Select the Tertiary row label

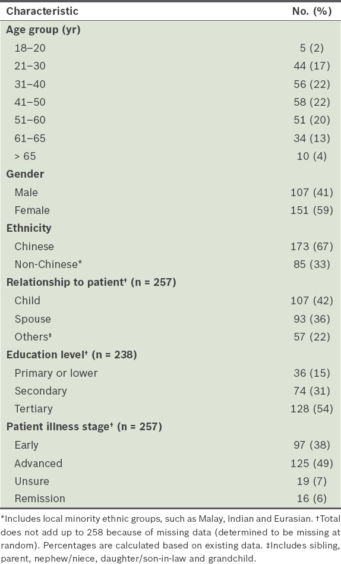[x=33, y=409]
